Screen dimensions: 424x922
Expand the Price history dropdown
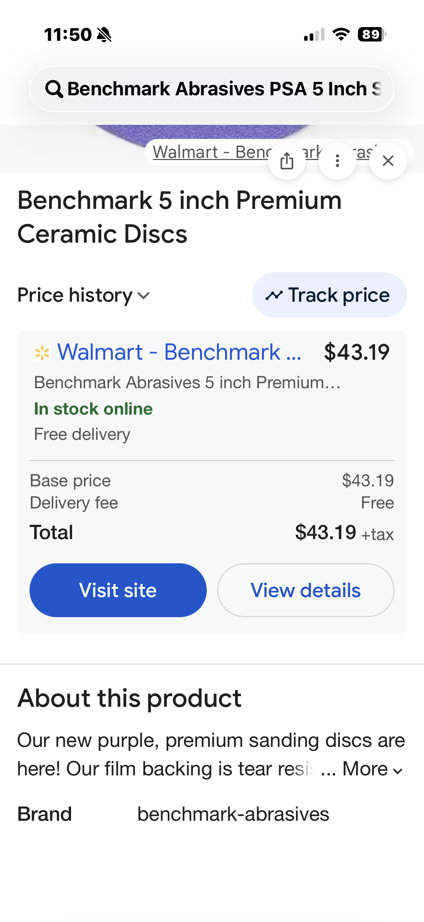click(x=84, y=296)
